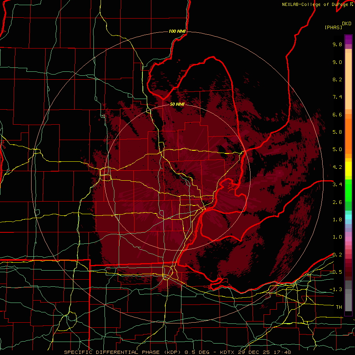This screenshot has width=355, height=355.
Task: Click the -0.5 value on the scale
Action: pos(336,272)
